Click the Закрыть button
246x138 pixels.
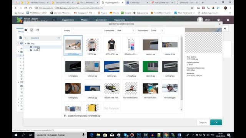click(203, 123)
